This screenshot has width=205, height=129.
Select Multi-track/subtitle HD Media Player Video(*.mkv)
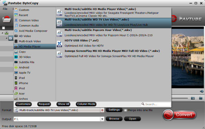pyautogui.click(x=114, y=13)
